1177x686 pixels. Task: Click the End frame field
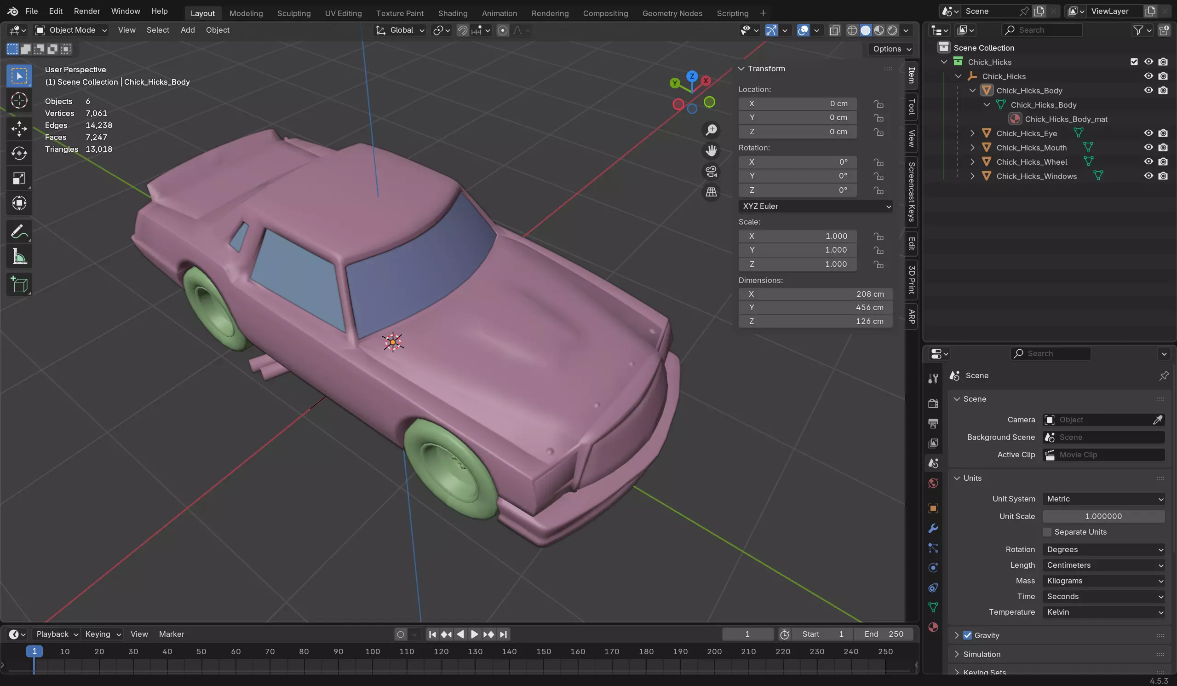coord(883,634)
